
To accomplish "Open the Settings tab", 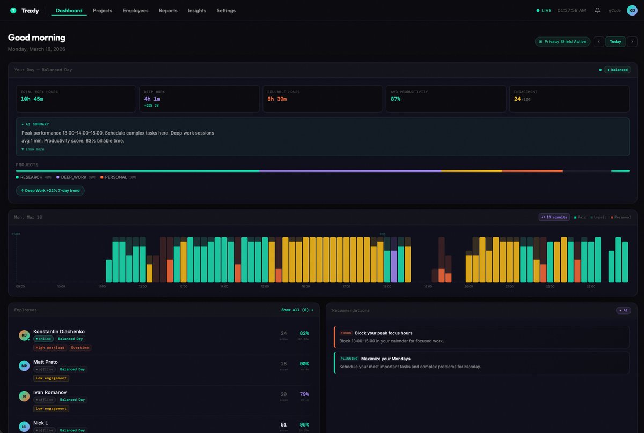I will tap(226, 10).
